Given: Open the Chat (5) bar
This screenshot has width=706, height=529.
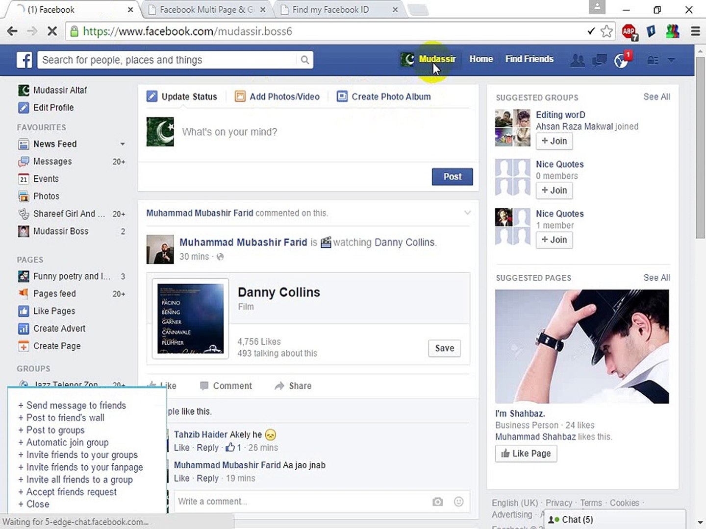Looking at the screenshot, I should 615,519.
